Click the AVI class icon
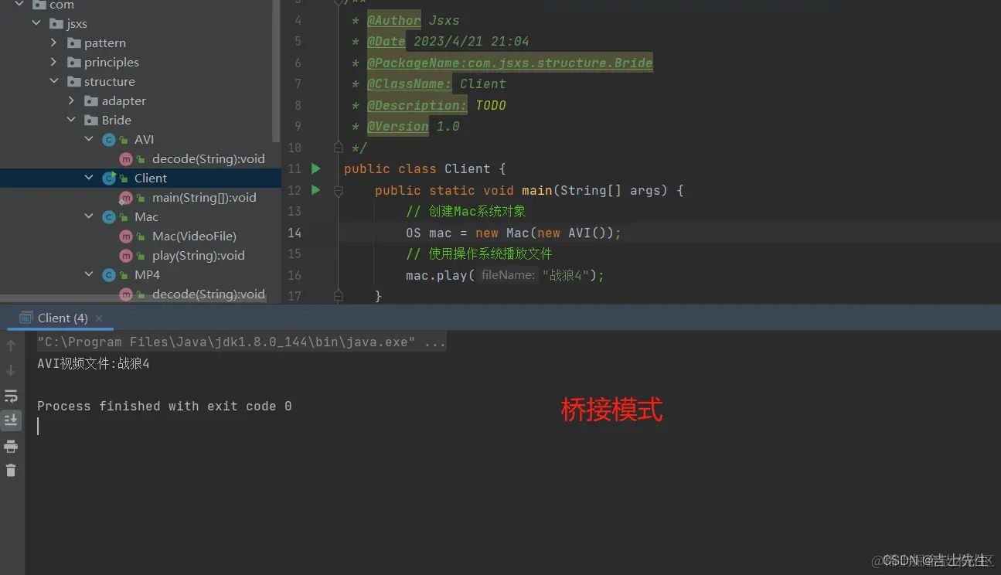This screenshot has width=1001, height=575. (109, 139)
